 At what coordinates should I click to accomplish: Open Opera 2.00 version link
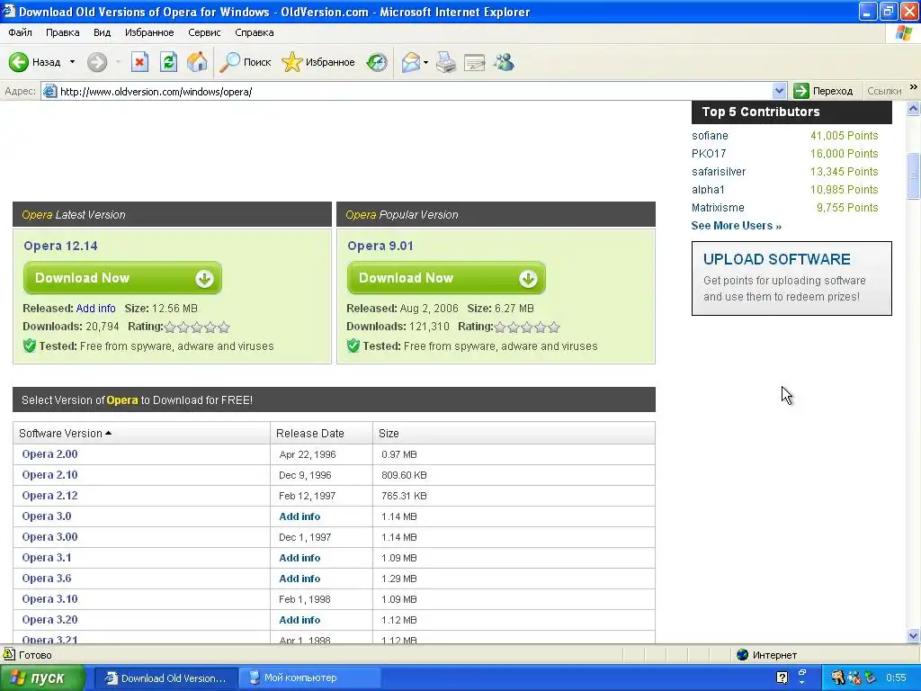50,454
